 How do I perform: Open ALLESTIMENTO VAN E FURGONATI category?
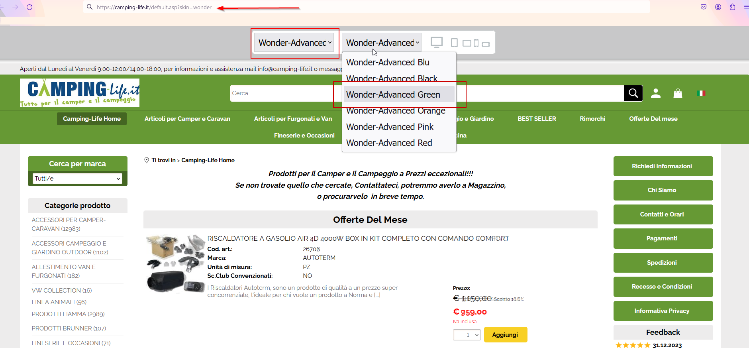coord(64,271)
